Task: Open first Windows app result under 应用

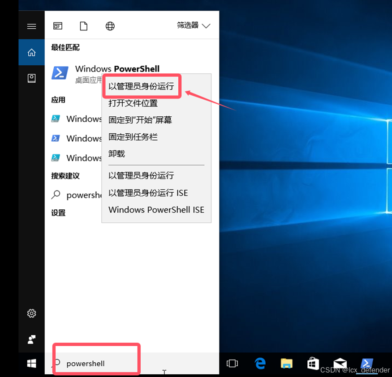Action: tap(76, 119)
